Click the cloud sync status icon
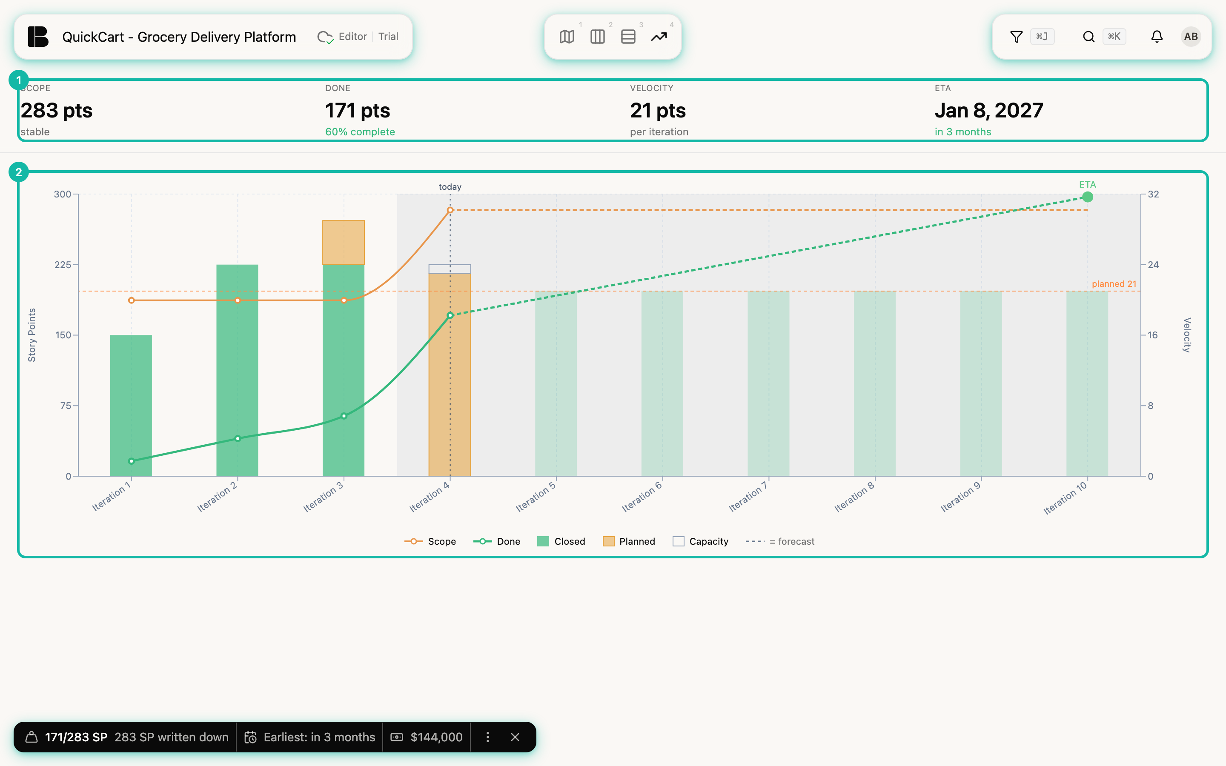The height and width of the screenshot is (766, 1226). tap(325, 37)
